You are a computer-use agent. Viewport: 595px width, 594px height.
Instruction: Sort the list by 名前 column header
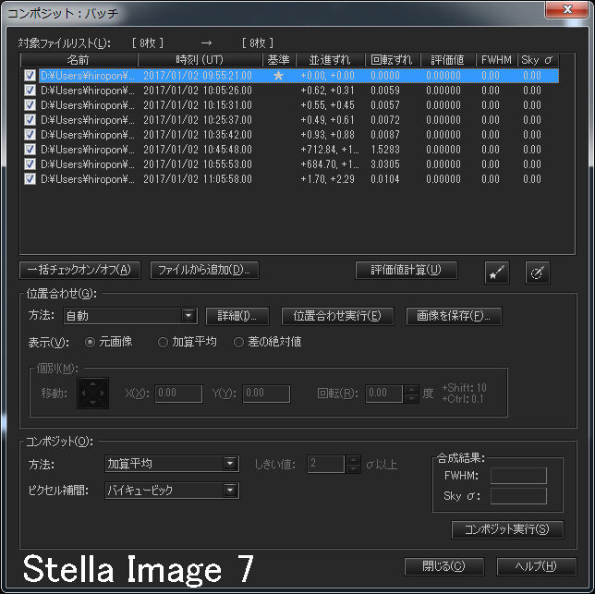tap(79, 60)
